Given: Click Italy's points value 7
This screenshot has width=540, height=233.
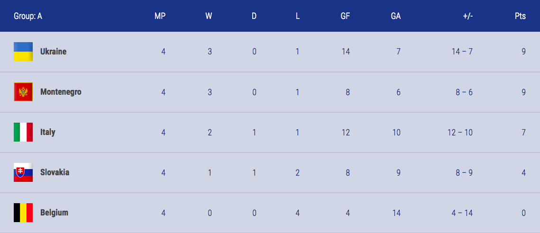Looking at the screenshot, I should 523,132.
